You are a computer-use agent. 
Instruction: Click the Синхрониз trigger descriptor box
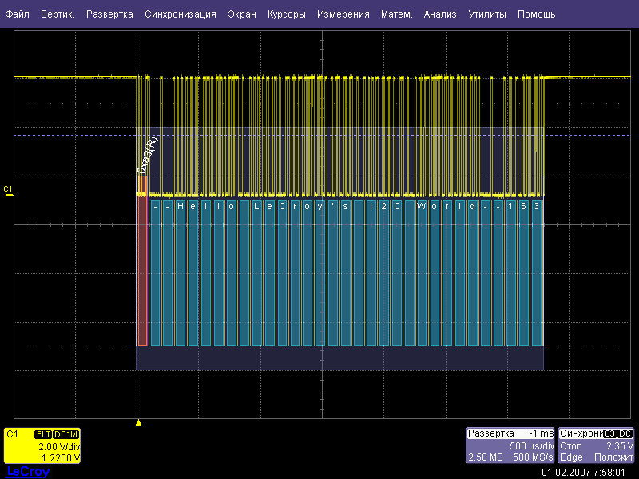tap(596, 445)
